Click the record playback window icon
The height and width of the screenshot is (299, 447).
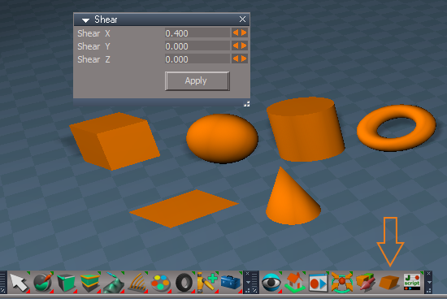click(x=318, y=282)
